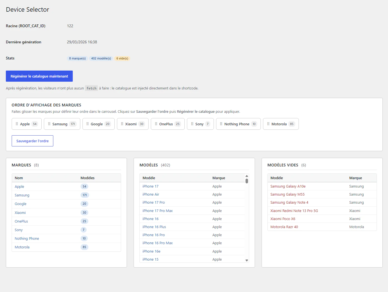Click the Modèles list scrollbar thumb
The height and width of the screenshot is (292, 388).
247,181
